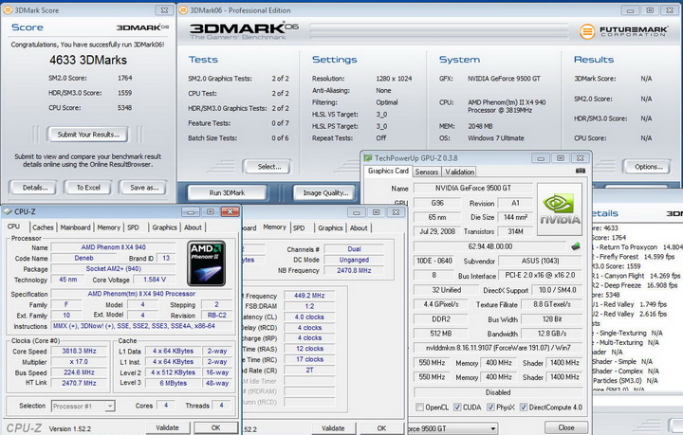Click the GPU-Z name field NVIDIA GeForce 9500 GT

(472, 188)
